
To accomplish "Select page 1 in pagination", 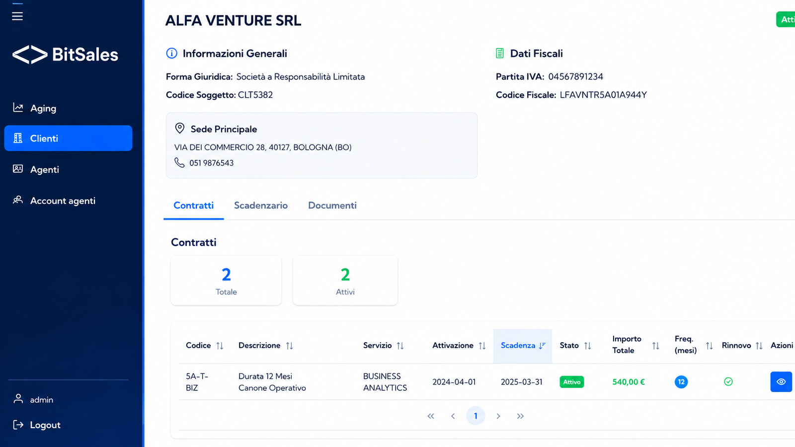I will (476, 416).
